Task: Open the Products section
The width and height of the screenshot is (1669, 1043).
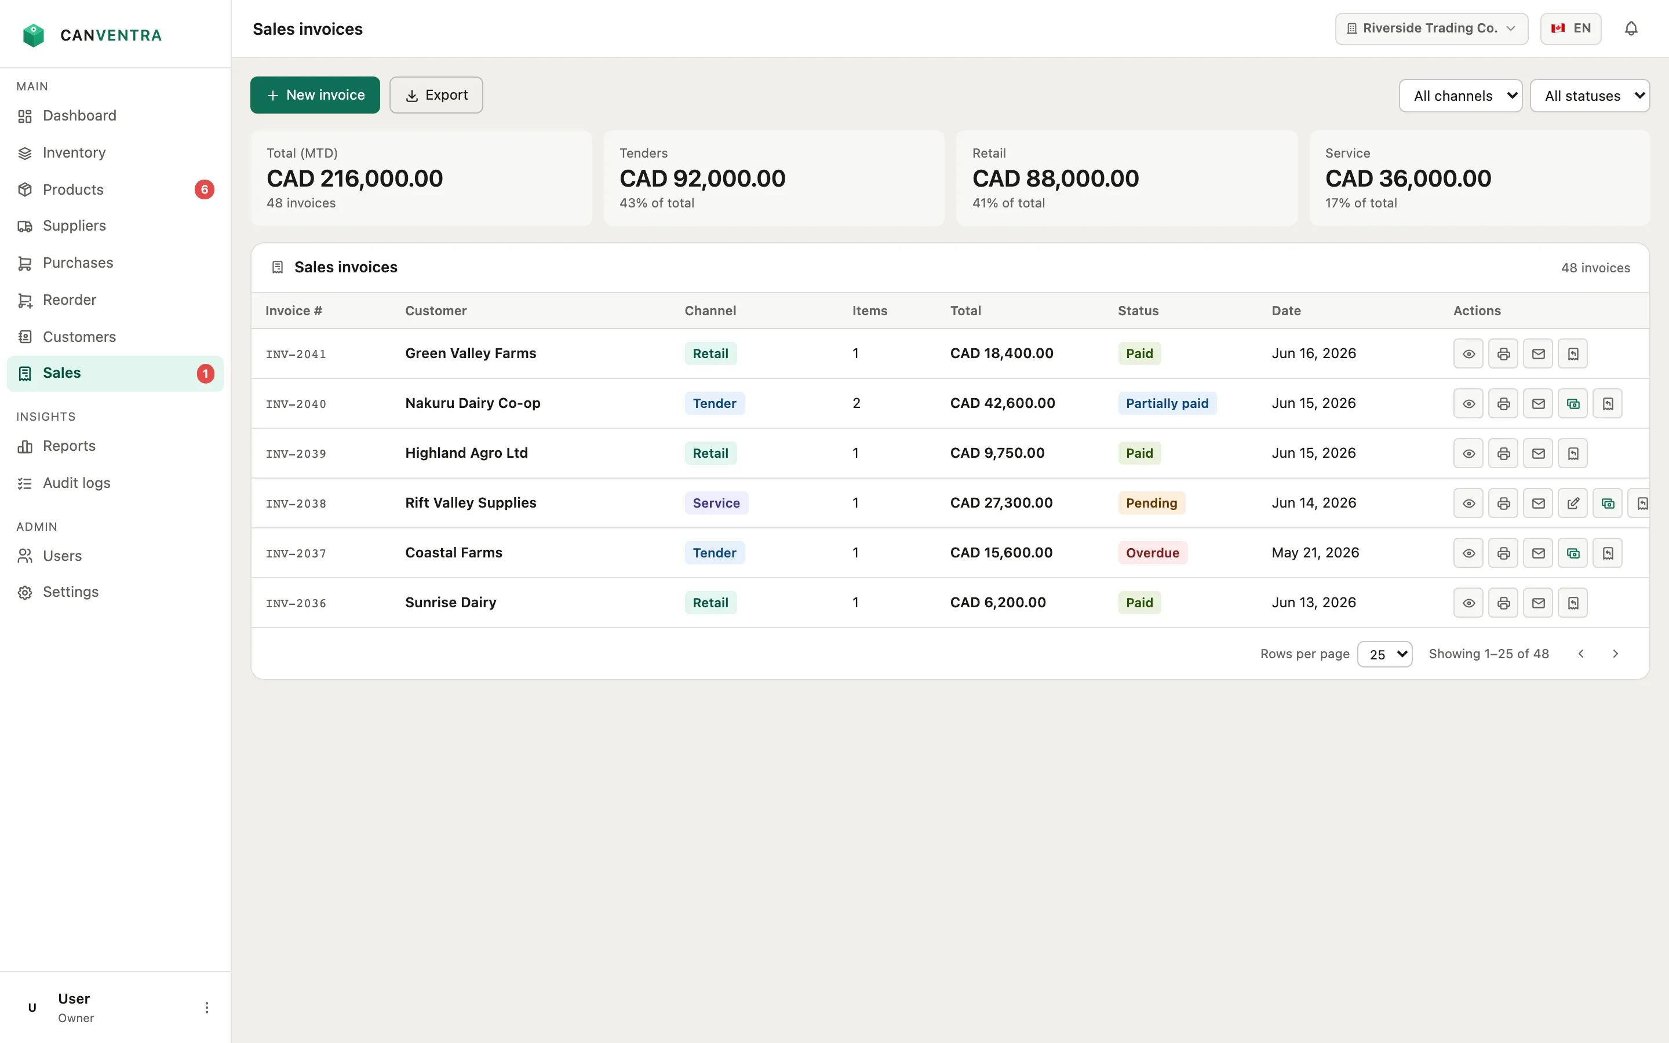Action: pyautogui.click(x=115, y=189)
